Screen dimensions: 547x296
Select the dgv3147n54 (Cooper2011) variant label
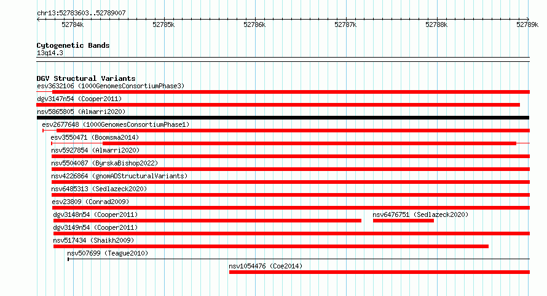click(79, 99)
